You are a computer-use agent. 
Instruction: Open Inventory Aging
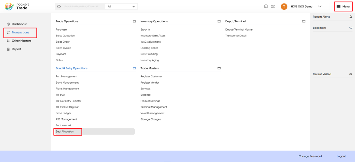(150, 60)
